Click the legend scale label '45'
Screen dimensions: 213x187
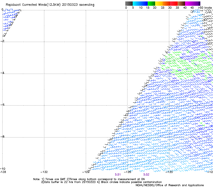click(192, 8)
